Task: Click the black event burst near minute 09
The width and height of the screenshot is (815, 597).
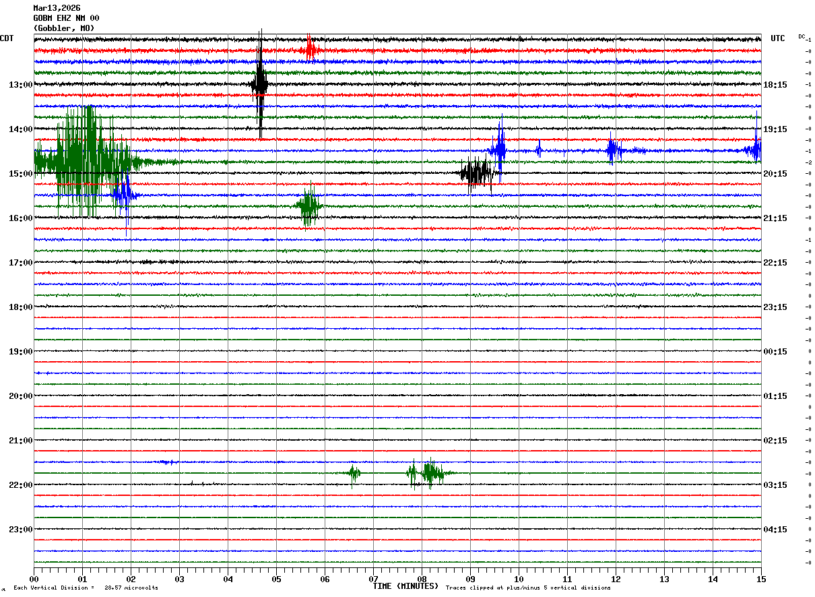Action: pyautogui.click(x=477, y=173)
